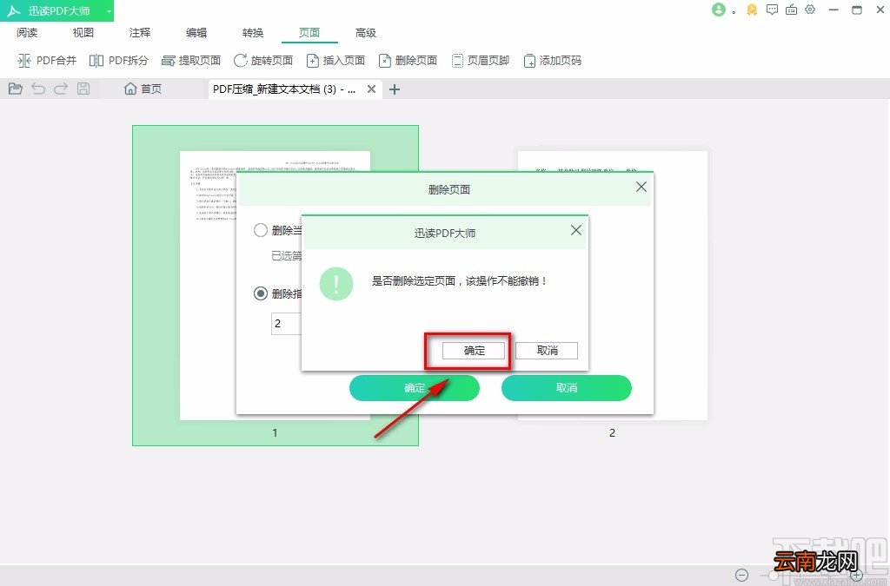The image size is (890, 586).
Task: Click the save disk icon
Action: [83, 89]
